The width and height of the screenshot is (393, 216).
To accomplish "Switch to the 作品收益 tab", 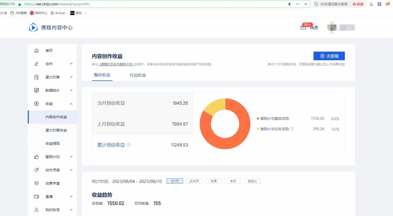I will [x=138, y=75].
